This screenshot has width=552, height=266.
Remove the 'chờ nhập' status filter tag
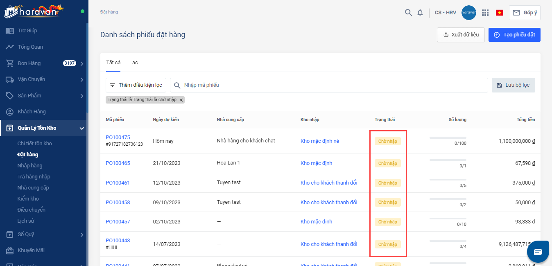181,100
